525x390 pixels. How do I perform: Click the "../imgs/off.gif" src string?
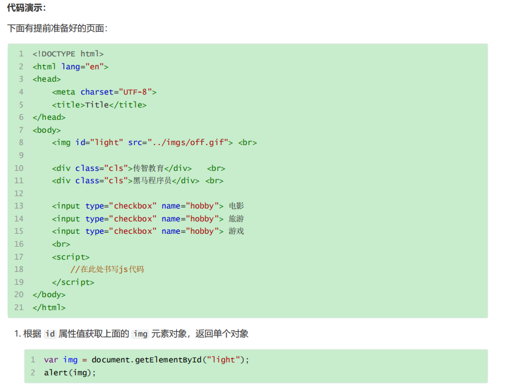pos(188,143)
